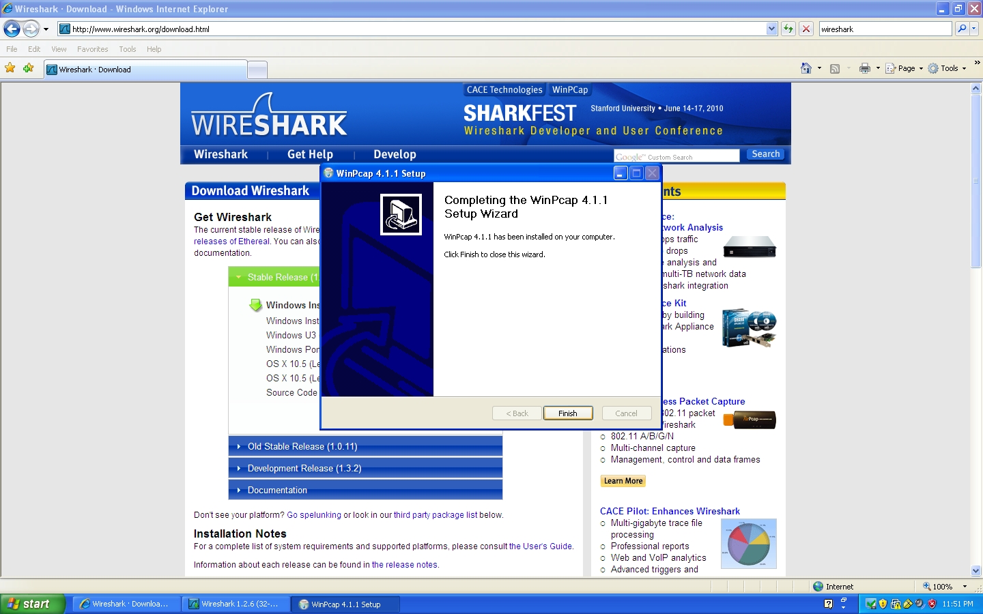Viewport: 983px width, 614px height.
Task: Click the Stop loading X icon
Action: point(806,29)
